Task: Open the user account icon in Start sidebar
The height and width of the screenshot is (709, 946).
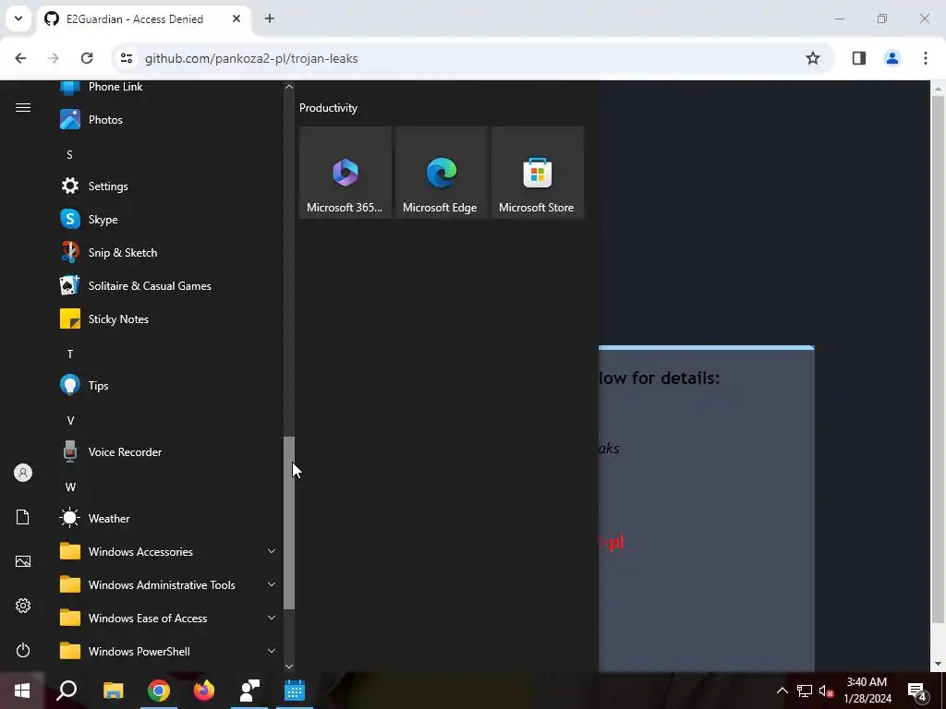Action: tap(23, 473)
